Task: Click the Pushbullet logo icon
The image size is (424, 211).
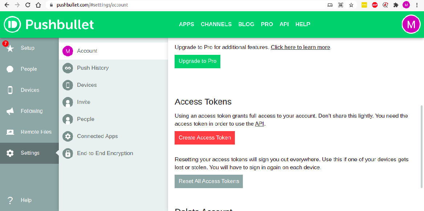Action: coord(13,24)
